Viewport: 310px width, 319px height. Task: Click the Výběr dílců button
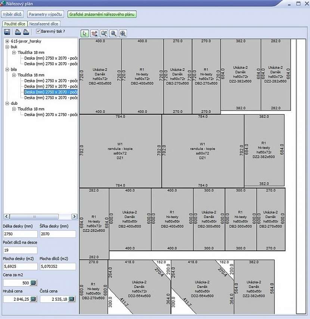(13, 15)
